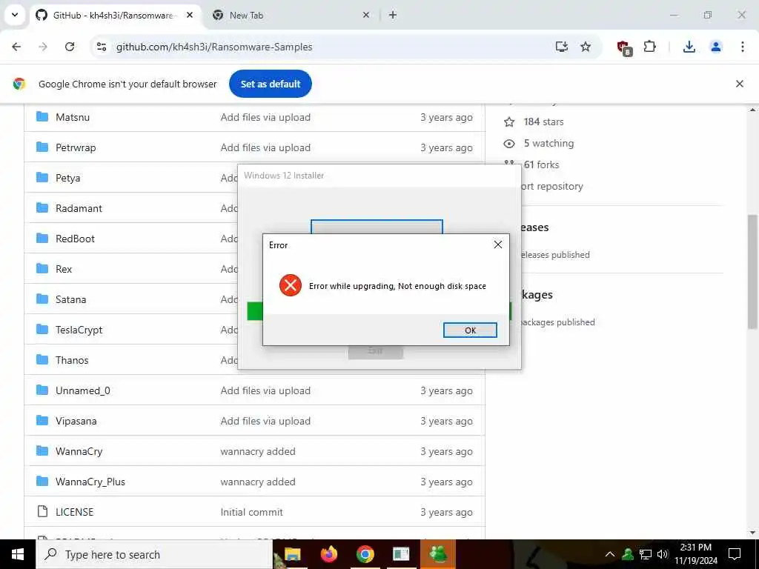Screen dimensions: 759x569
Task: Open Firefox from taskbar
Action: 329,554
